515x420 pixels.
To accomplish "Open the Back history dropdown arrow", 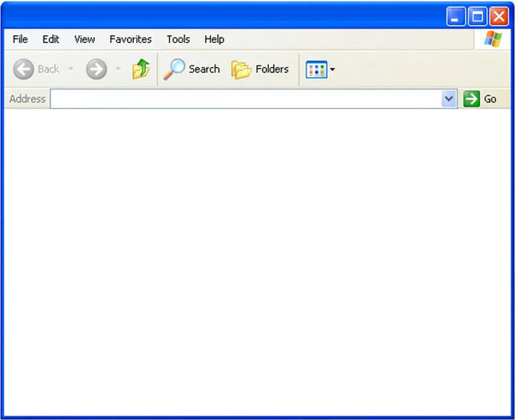I will (70, 69).
